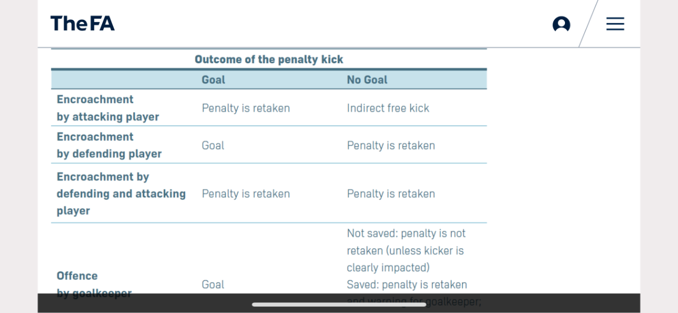This screenshot has width=678, height=313.
Task: Click 'Goal' cell in goalkeeper offence row
Action: (x=213, y=284)
